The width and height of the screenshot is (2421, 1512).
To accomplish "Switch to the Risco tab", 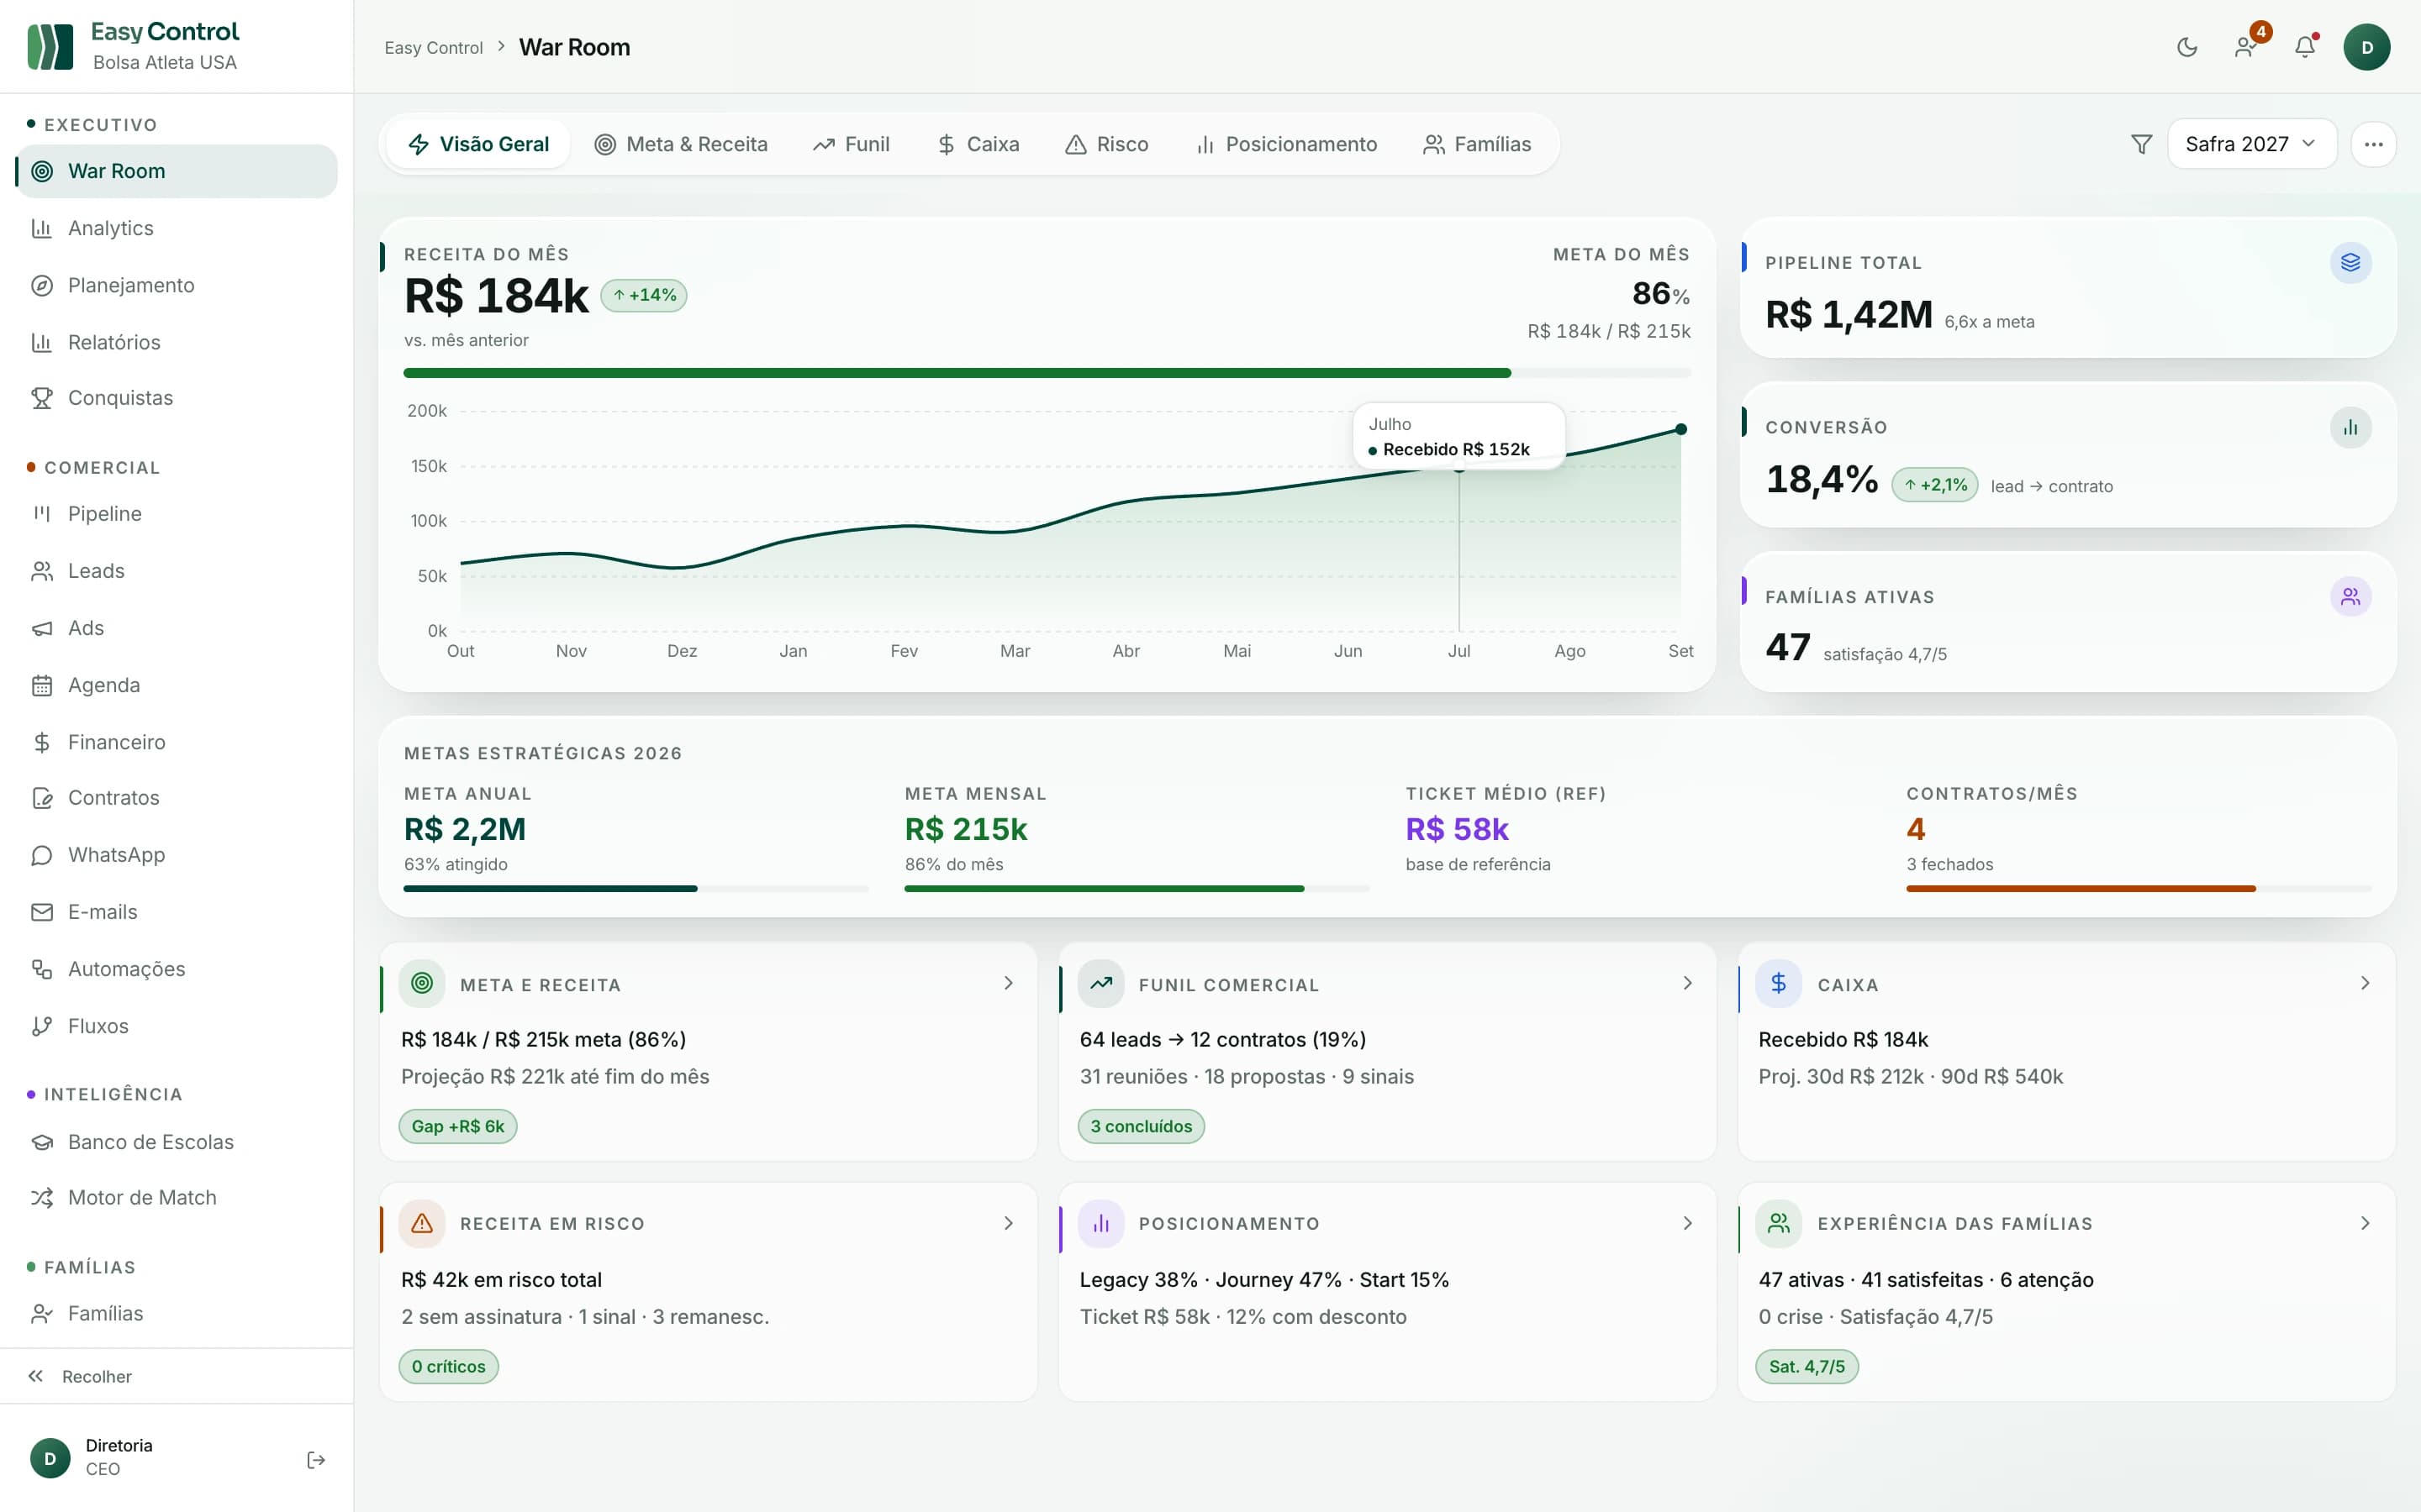I will point(1106,144).
